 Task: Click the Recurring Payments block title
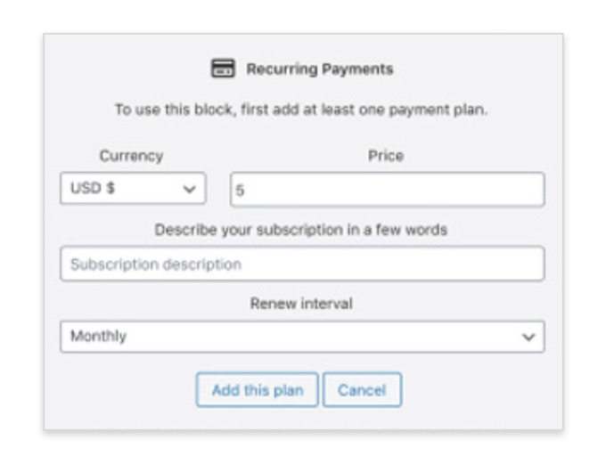(320, 69)
